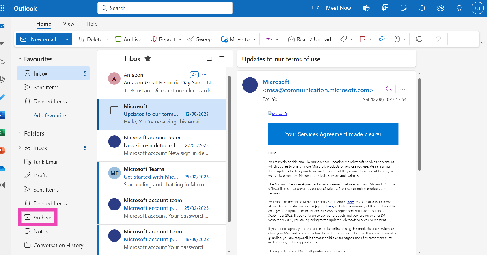The height and width of the screenshot is (255, 487).
Task: Toggle the hamburger navigation pane button
Action: coord(23,24)
